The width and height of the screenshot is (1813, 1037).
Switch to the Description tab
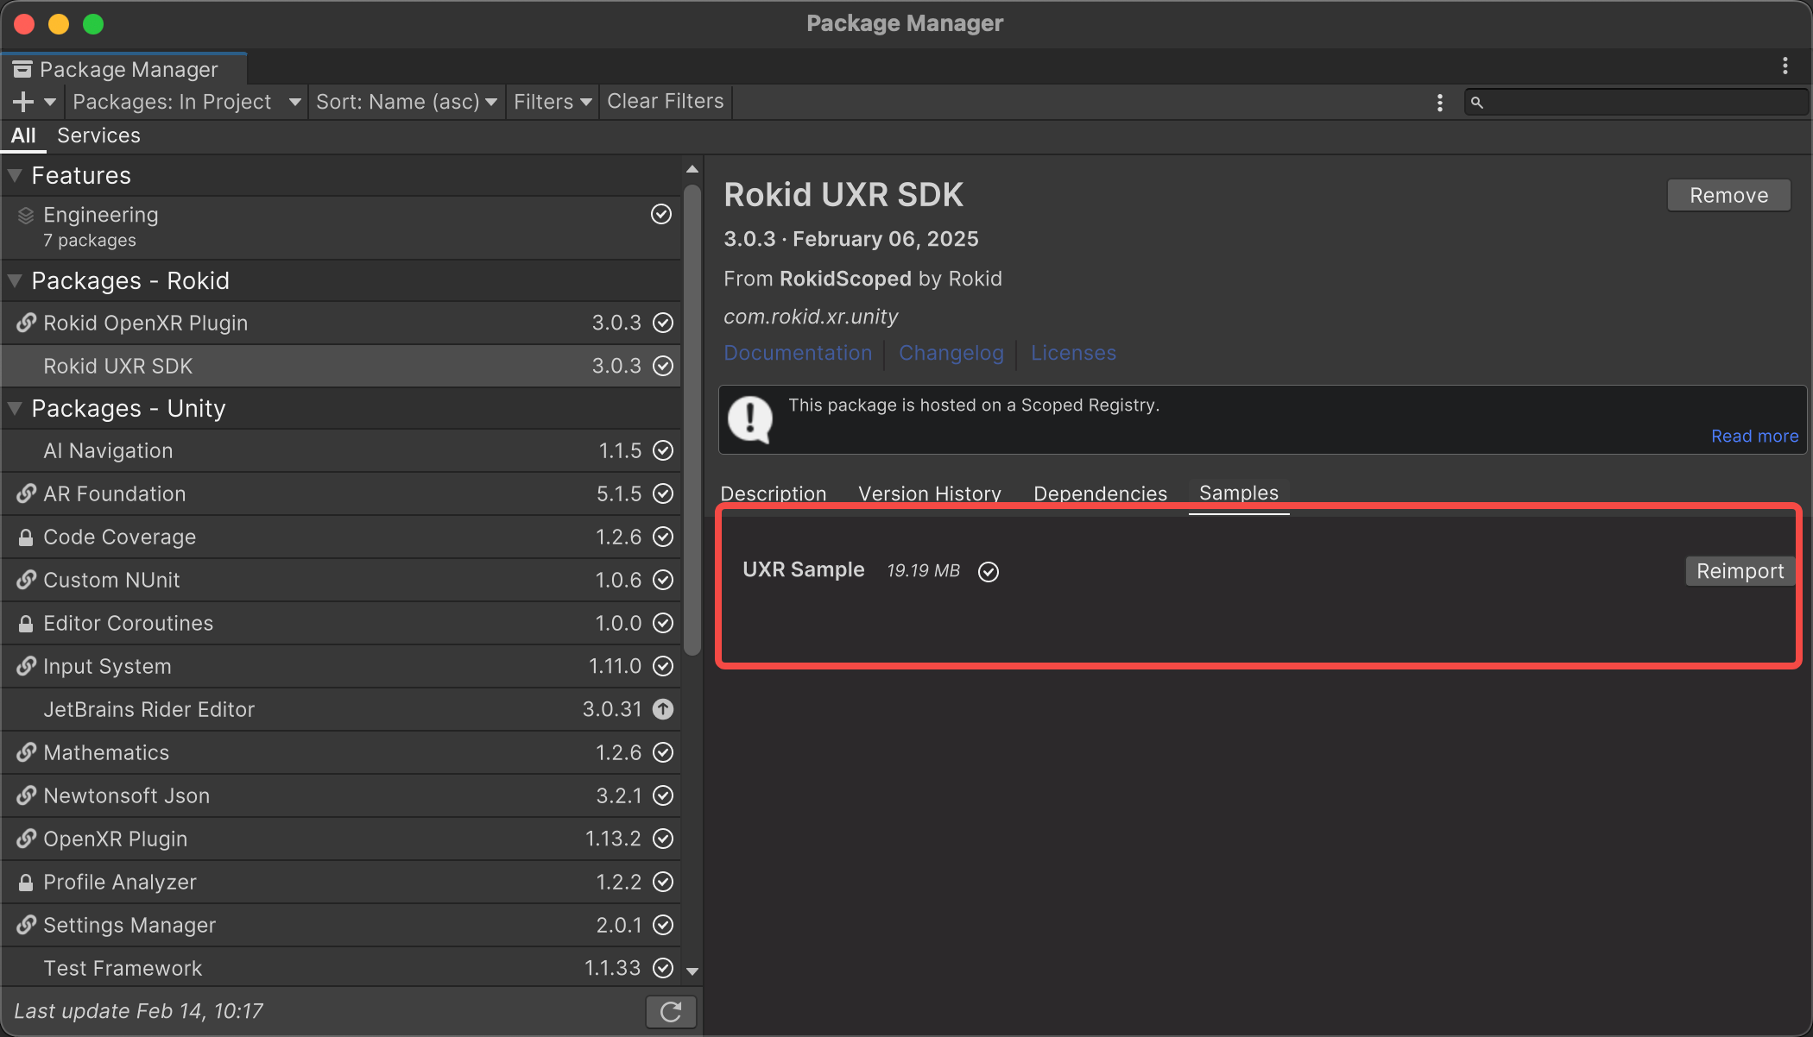tap(774, 493)
